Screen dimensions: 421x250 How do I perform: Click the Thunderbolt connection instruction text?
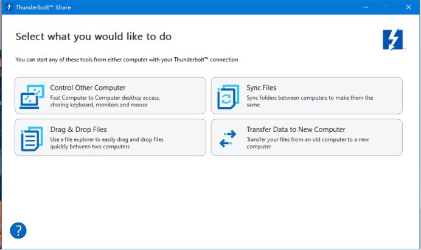click(127, 60)
